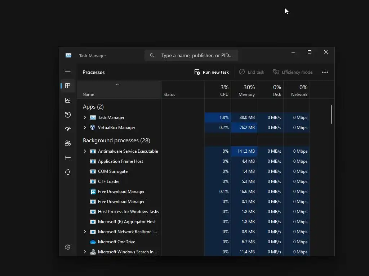This screenshot has width=369, height=276.
Task: Click the End task button
Action: (252, 72)
